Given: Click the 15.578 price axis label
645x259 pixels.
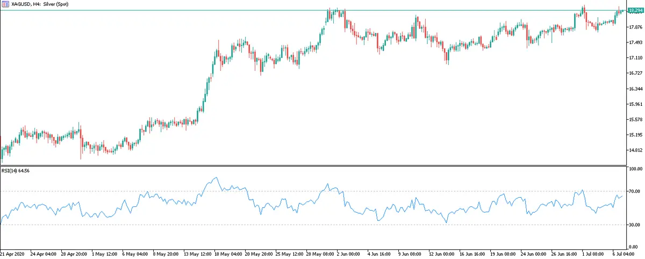Looking at the screenshot, I should pos(636,119).
